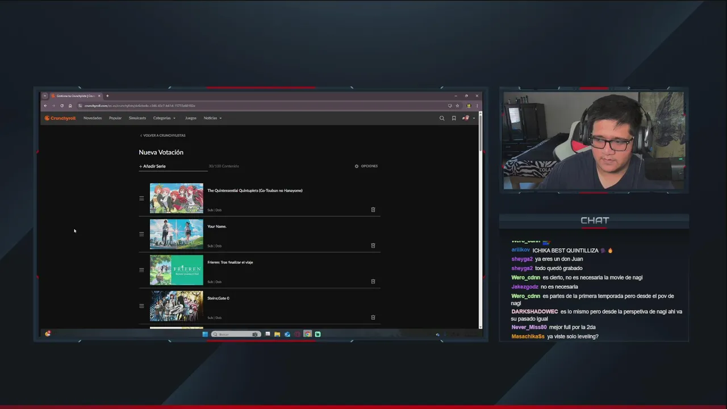Open the Crunchyroll home logo
727x409 pixels.
click(x=60, y=118)
